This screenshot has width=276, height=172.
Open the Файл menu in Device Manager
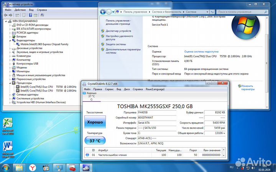pyautogui.click(x=8, y=10)
